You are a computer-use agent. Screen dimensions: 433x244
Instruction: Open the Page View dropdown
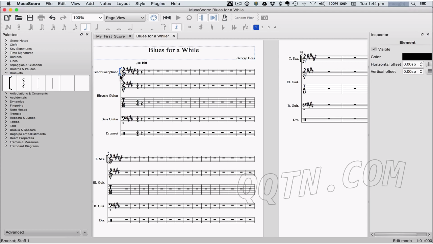click(125, 18)
